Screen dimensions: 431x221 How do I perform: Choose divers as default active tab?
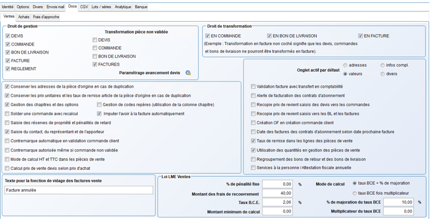(382, 74)
